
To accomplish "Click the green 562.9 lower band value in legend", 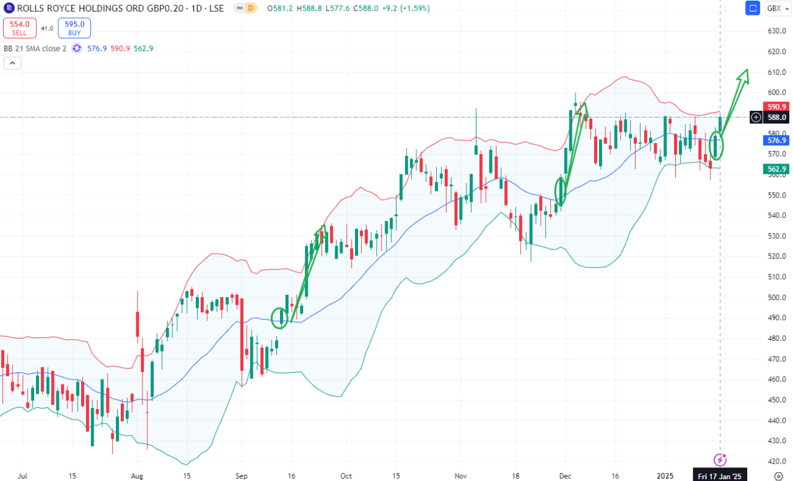I will pos(143,48).
